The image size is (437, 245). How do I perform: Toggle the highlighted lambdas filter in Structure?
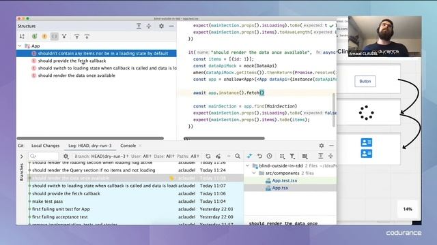(x=55, y=36)
